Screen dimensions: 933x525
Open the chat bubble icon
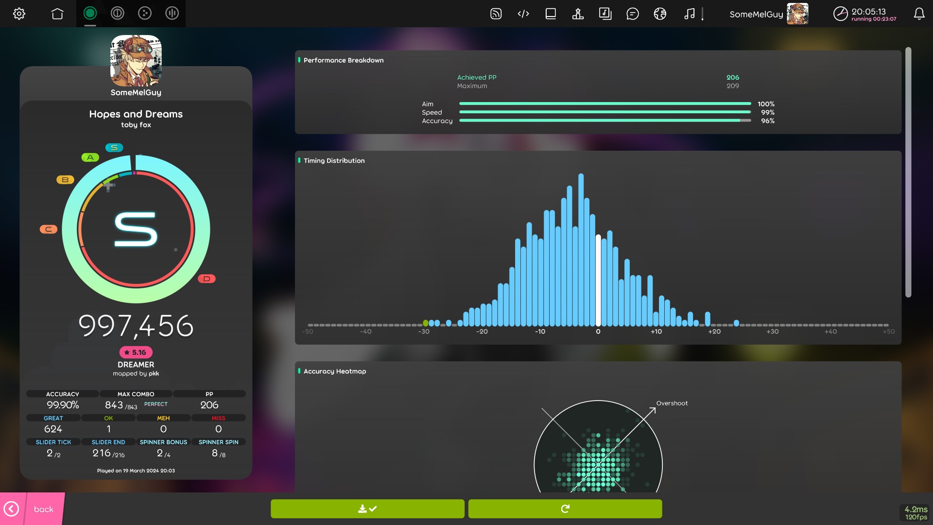point(632,14)
